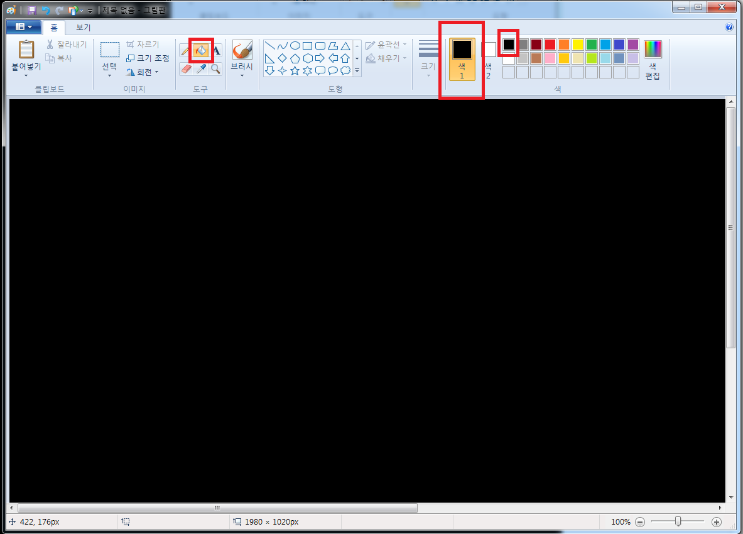Click the vertical scrollbar down arrow

pyautogui.click(x=730, y=498)
